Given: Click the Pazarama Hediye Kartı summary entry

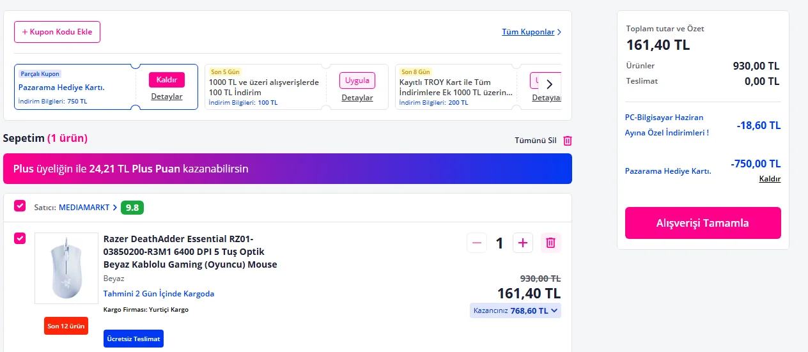Looking at the screenshot, I should pos(668,171).
